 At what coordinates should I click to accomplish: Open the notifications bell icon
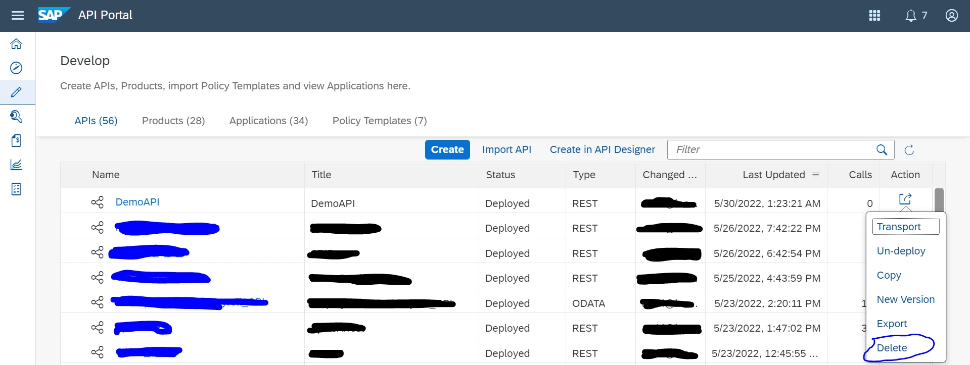tap(910, 16)
